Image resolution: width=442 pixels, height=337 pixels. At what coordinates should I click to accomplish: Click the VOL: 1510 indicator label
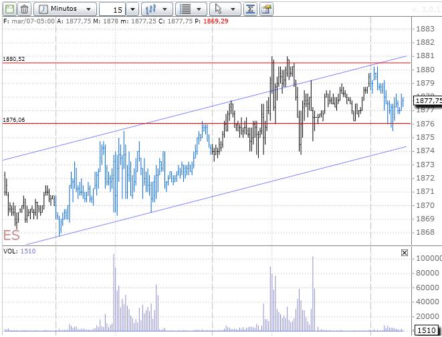(19, 251)
